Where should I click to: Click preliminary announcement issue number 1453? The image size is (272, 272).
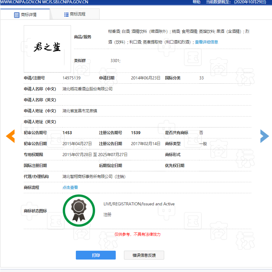click(x=67, y=133)
